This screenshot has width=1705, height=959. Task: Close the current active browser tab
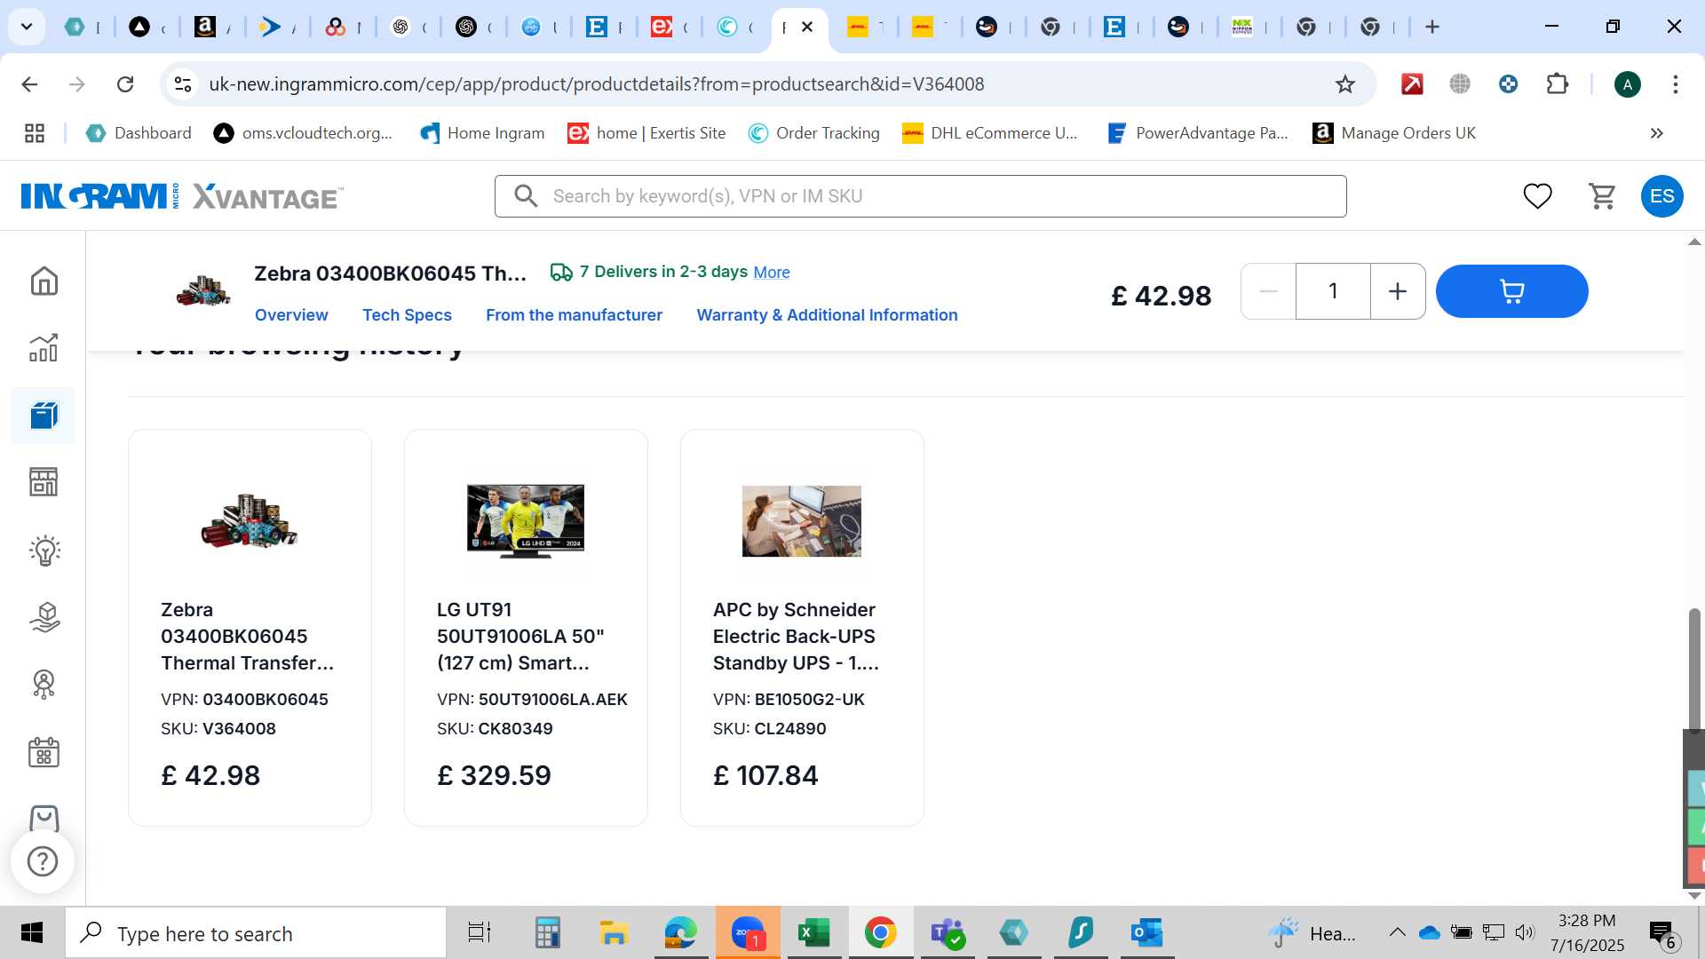(807, 27)
